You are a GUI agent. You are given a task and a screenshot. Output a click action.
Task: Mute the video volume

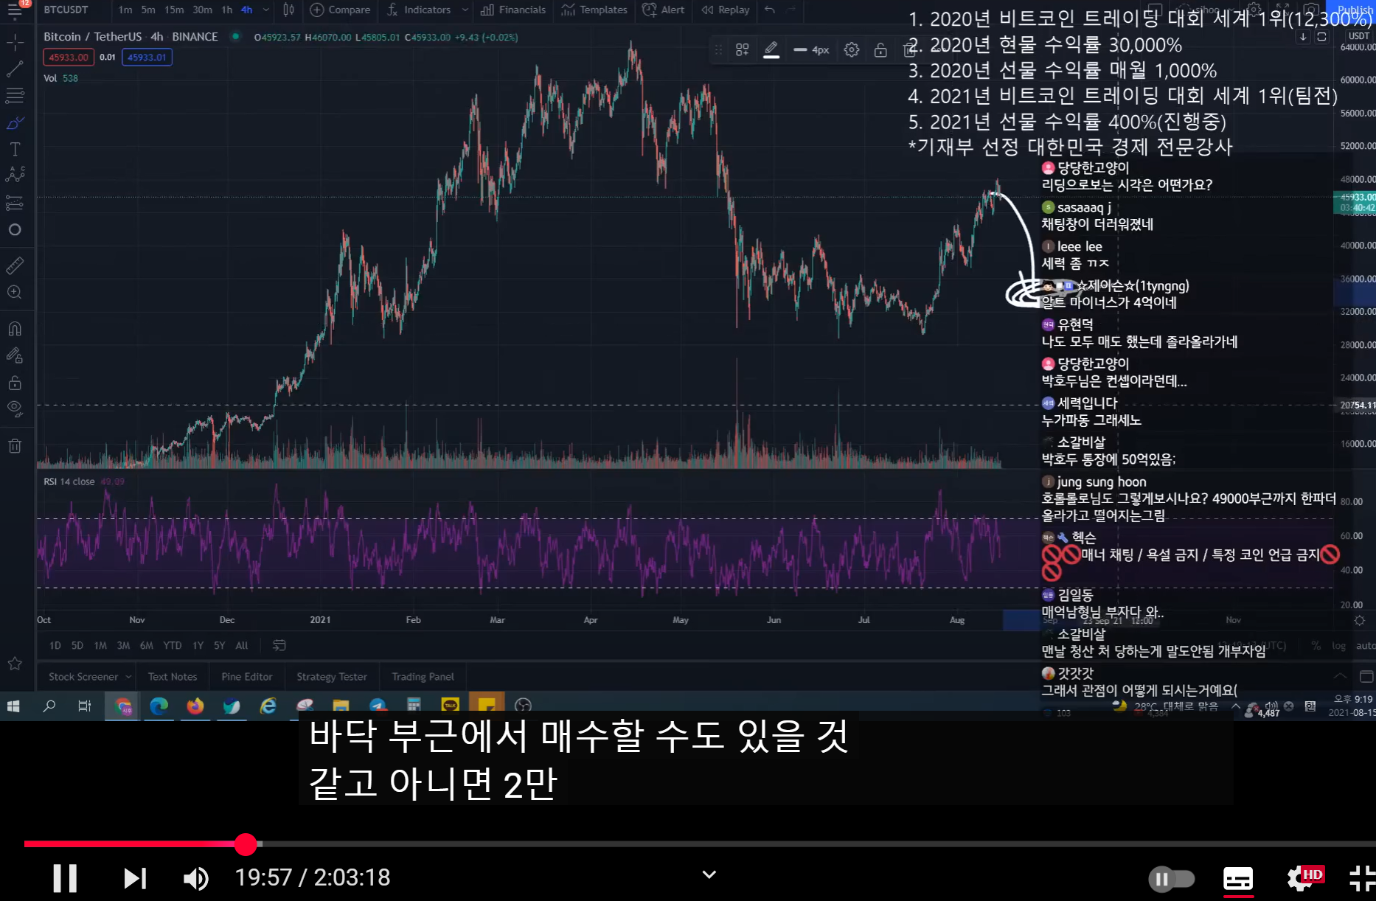196,877
